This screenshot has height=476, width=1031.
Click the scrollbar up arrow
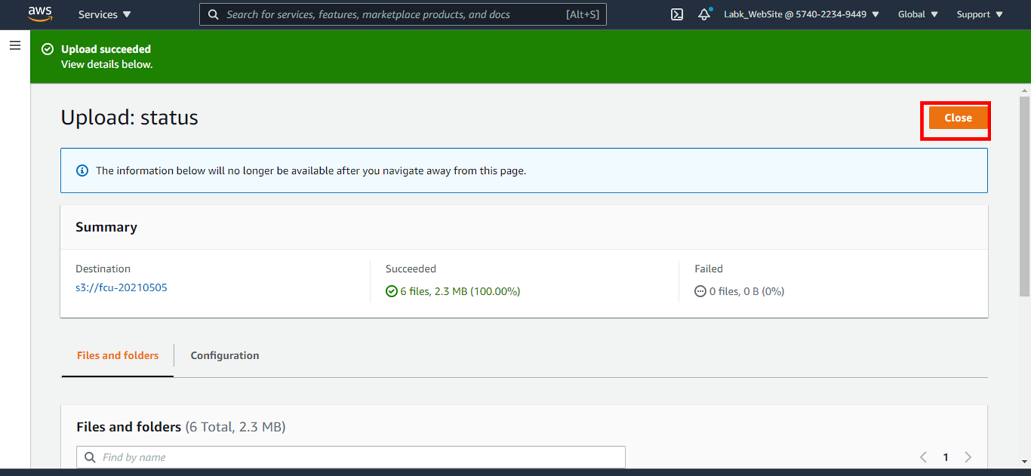(x=1024, y=90)
